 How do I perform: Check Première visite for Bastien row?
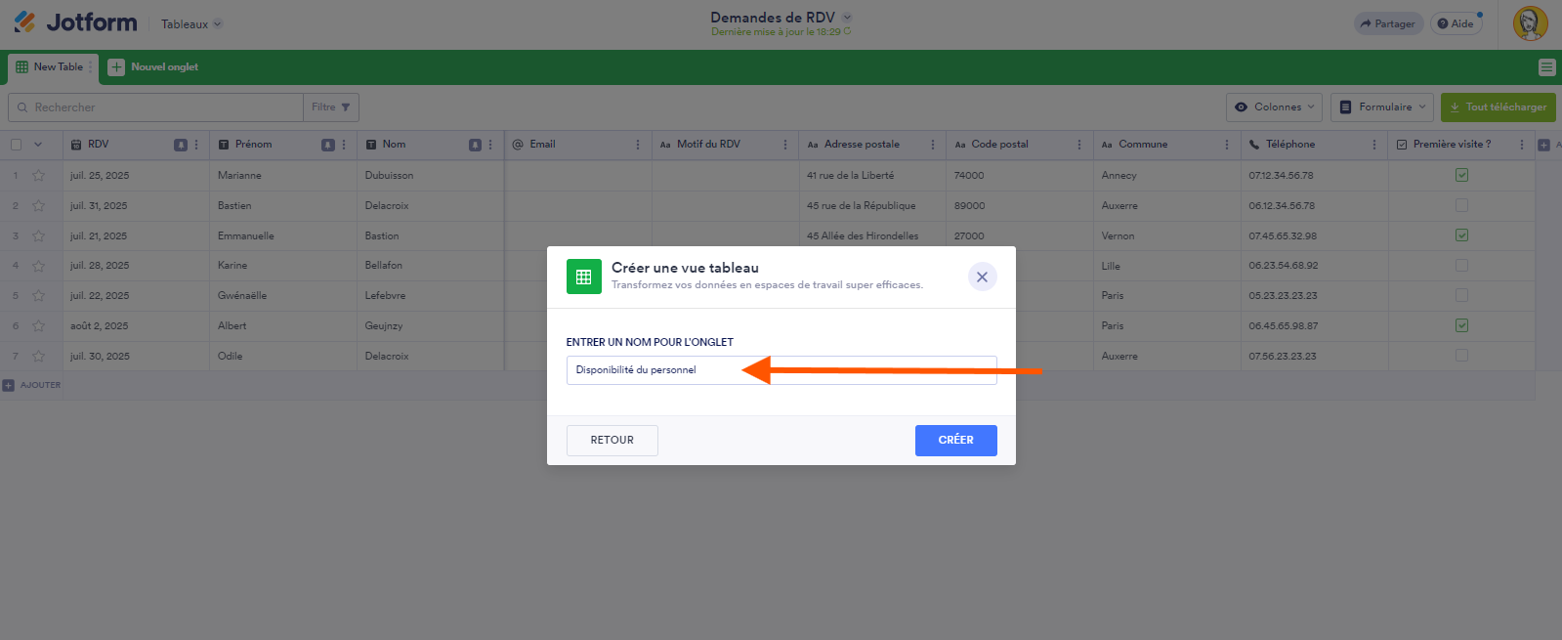1461,205
